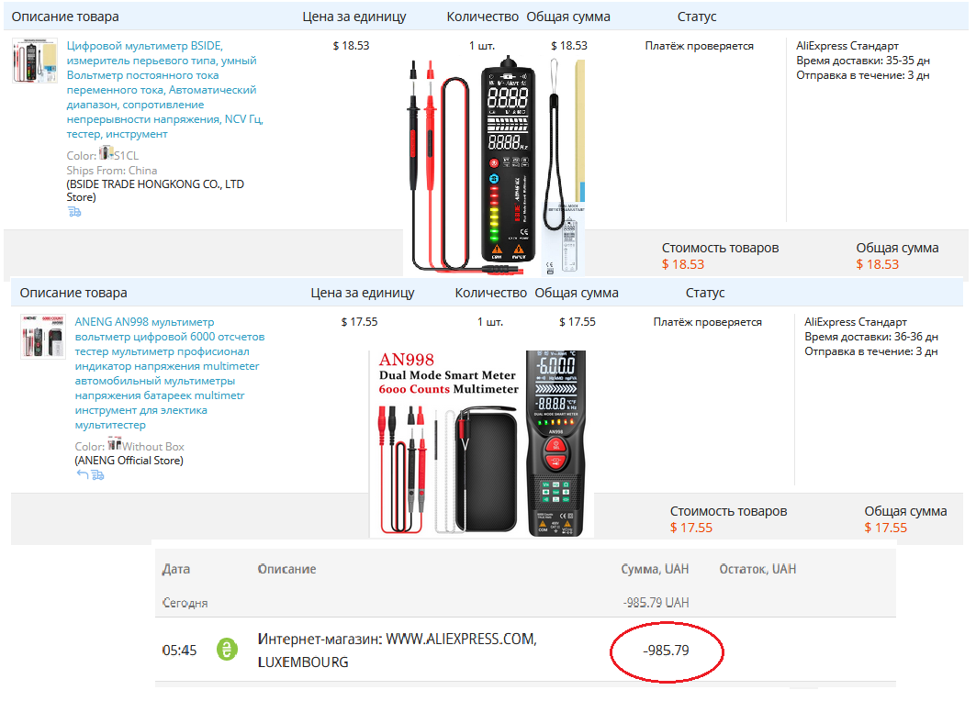The width and height of the screenshot is (976, 701).
Task: Click the ANENG Official Store name
Action: pos(129,461)
